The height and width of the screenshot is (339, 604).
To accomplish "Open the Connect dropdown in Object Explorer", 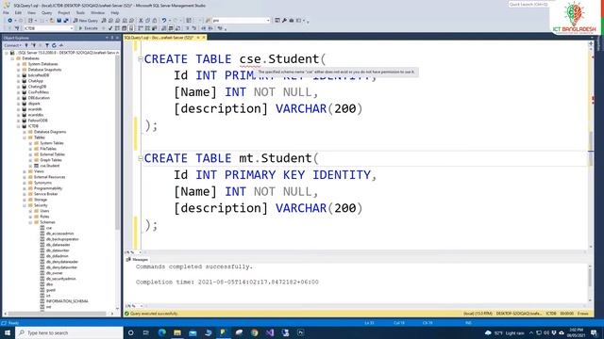I will coord(12,45).
